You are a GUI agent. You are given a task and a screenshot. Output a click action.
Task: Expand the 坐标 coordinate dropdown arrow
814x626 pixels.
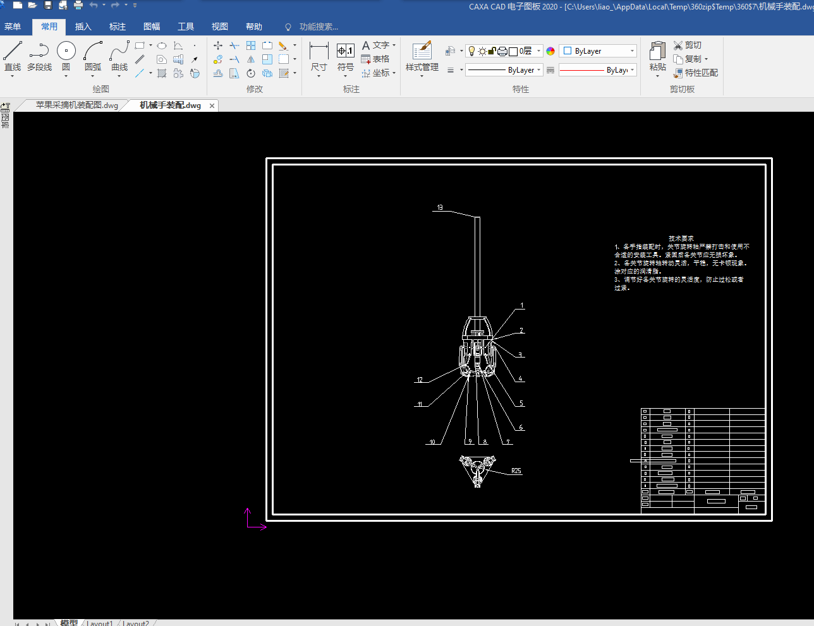394,73
